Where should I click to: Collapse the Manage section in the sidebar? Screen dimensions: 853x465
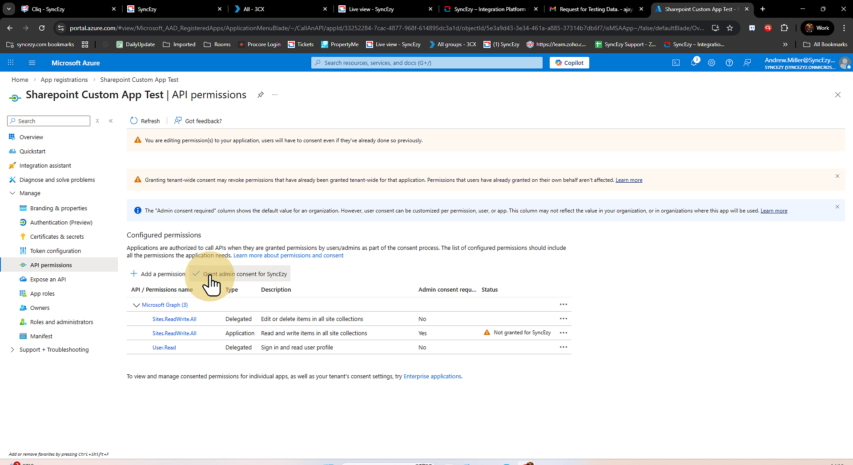pyautogui.click(x=12, y=193)
